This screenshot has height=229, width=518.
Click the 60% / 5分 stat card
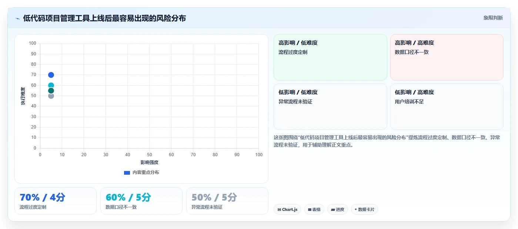click(x=141, y=201)
